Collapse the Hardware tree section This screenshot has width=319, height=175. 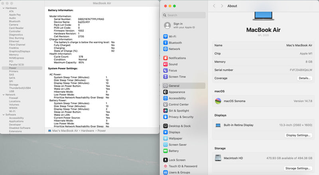pyautogui.click(x=3, y=8)
